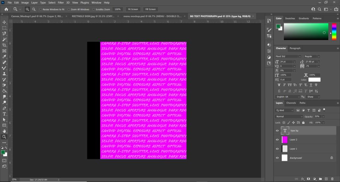Click the Fill Screen button

(x=150, y=9)
